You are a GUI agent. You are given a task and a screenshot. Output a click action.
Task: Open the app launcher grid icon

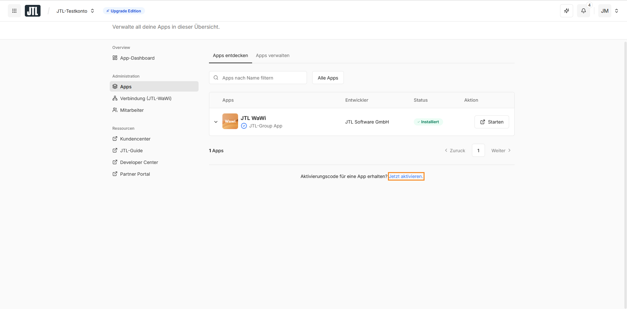pos(14,11)
